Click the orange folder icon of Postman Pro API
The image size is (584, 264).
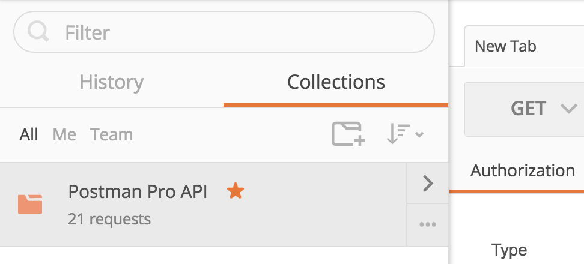point(30,204)
